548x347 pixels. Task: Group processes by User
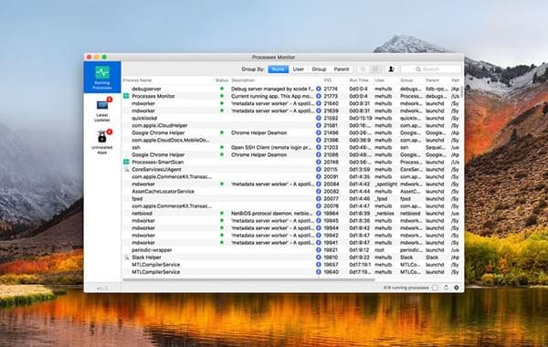click(298, 69)
